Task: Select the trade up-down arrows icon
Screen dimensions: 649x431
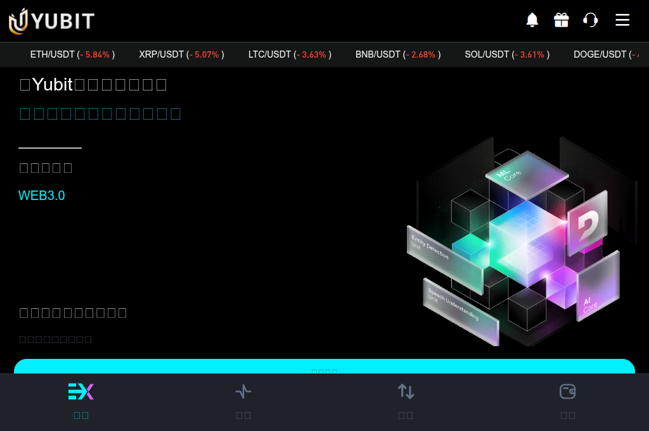Action: pos(406,391)
